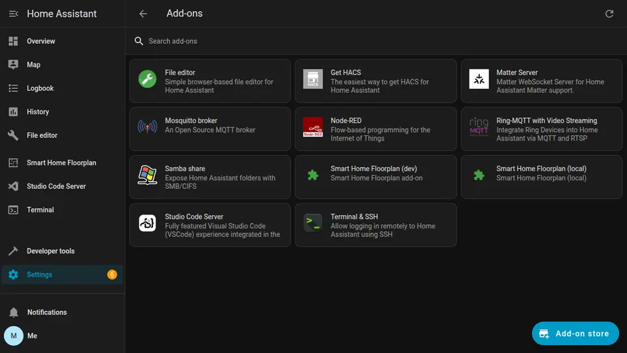Open the Get HACS add-on title
627x353 pixels.
[x=346, y=73]
